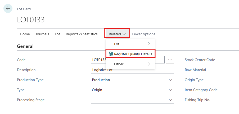Expand the Lot submenu under Related

click(x=130, y=44)
